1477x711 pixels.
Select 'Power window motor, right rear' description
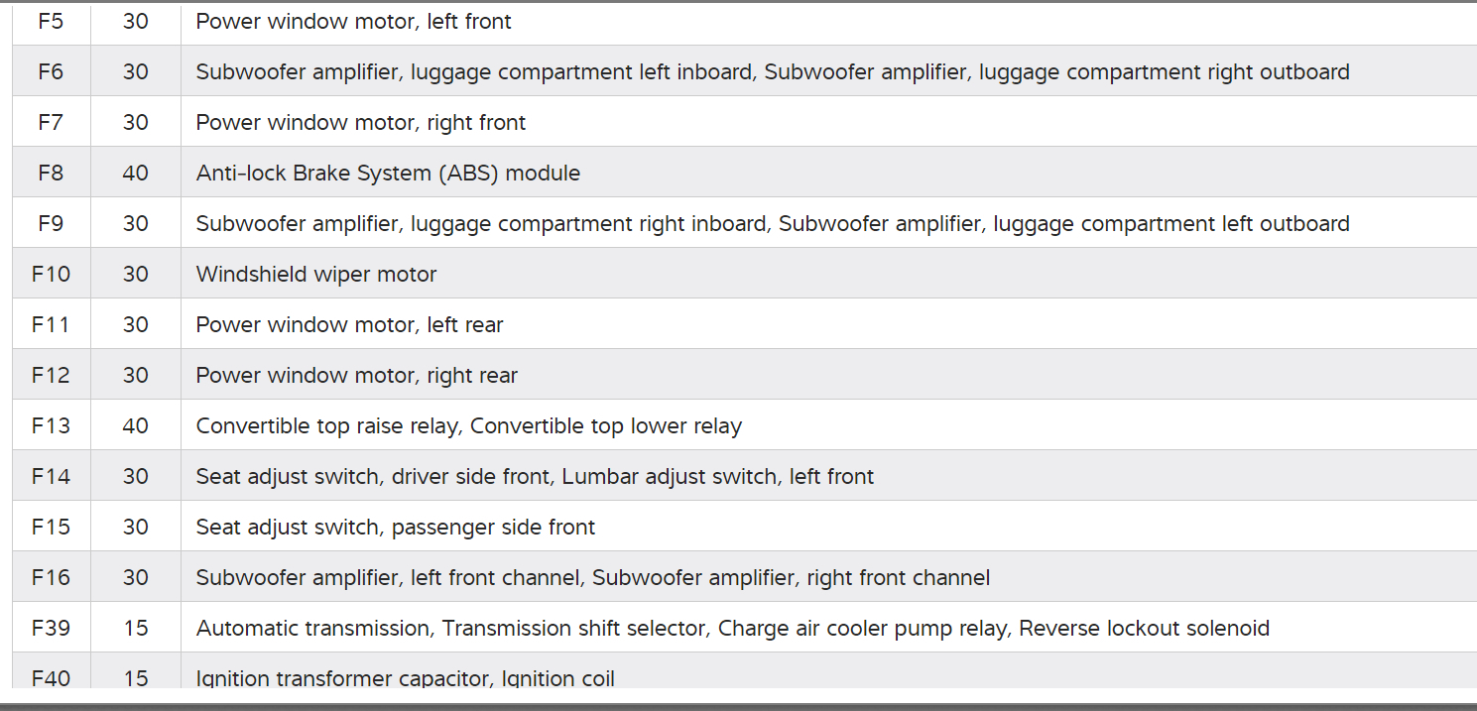(x=356, y=375)
